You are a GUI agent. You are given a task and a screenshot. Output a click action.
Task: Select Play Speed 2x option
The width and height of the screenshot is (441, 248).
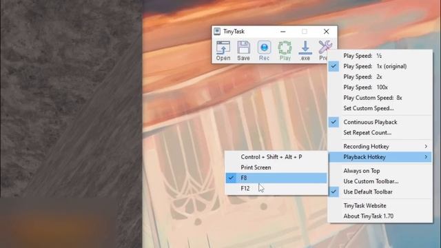[380, 76]
